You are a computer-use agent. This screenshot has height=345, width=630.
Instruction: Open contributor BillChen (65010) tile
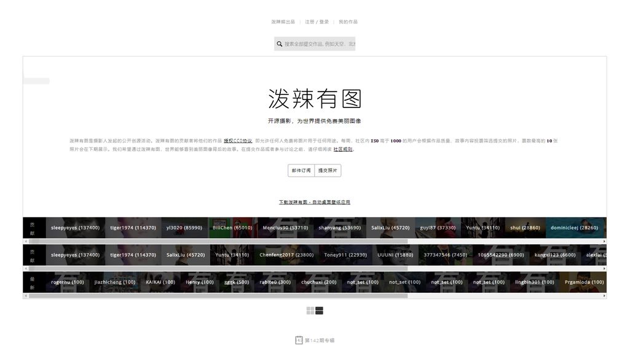click(232, 228)
